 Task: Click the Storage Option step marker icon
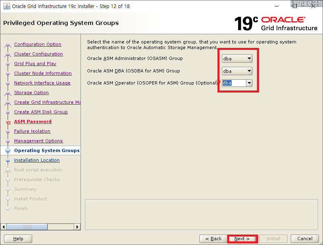click(8, 93)
